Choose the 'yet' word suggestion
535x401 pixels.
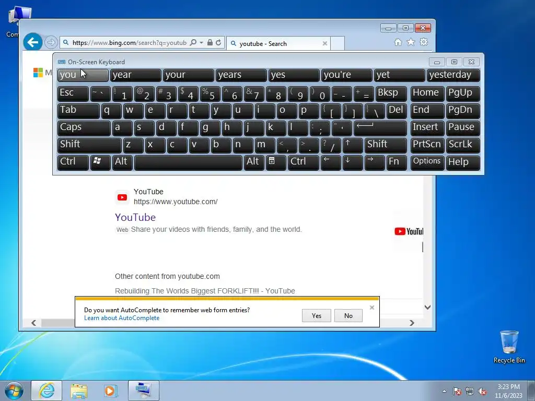(x=400, y=75)
